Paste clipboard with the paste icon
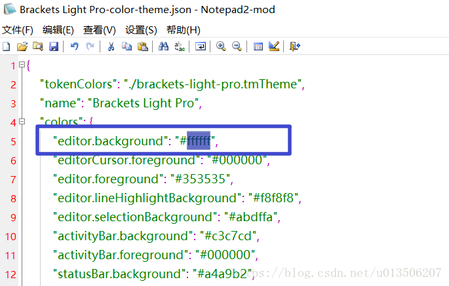Image resolution: width=449 pixels, height=286 pixels. click(143, 46)
